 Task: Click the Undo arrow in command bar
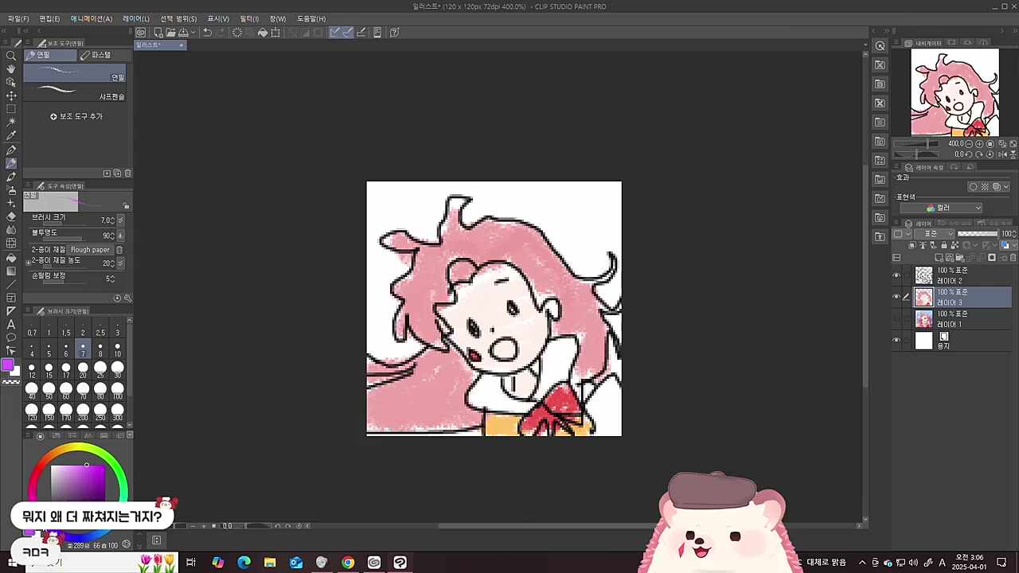[x=207, y=33]
